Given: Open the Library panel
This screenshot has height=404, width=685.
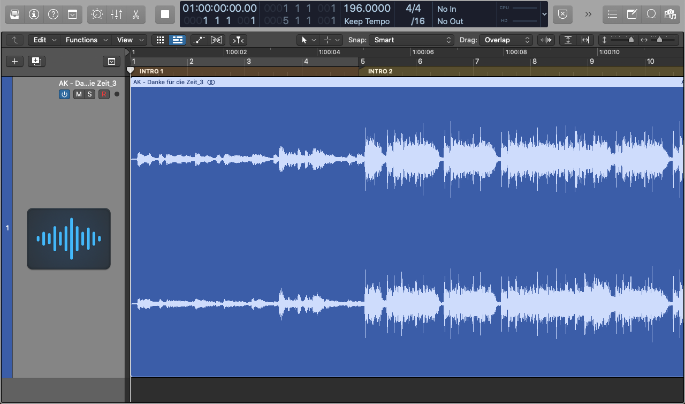Looking at the screenshot, I should pyautogui.click(x=14, y=14).
